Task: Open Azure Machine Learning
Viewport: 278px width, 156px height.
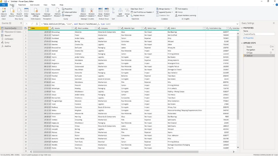Action: [186, 16]
